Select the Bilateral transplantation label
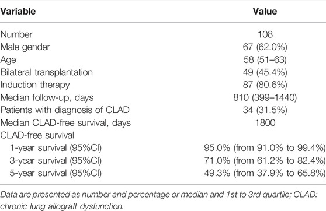The image size is (326, 211). [x=47, y=72]
